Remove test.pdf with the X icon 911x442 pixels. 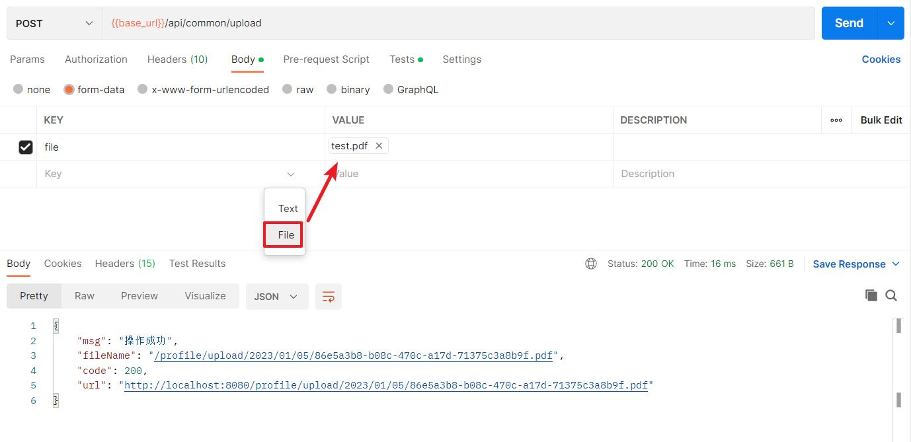379,146
